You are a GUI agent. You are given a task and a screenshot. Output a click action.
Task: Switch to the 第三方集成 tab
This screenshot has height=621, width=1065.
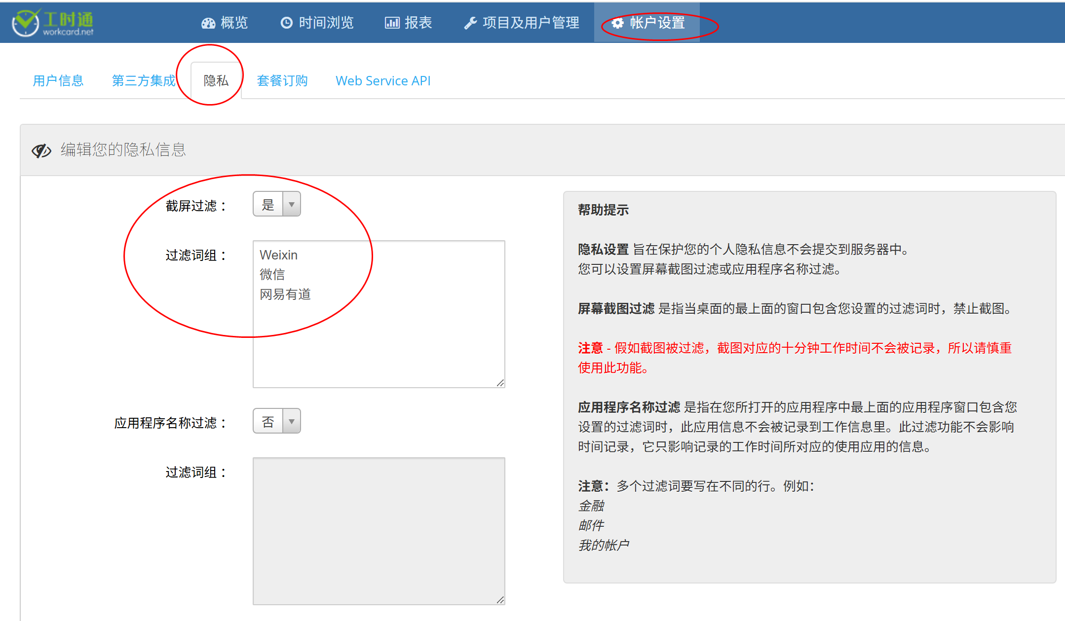pos(144,81)
